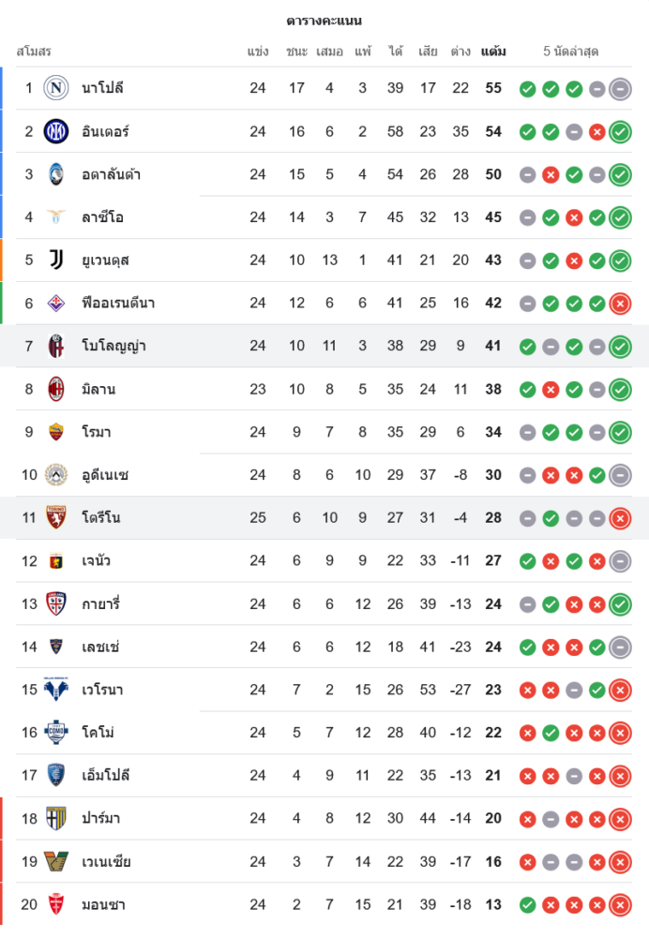Open the โตริโน team link
The height and width of the screenshot is (937, 649).
coord(101,518)
